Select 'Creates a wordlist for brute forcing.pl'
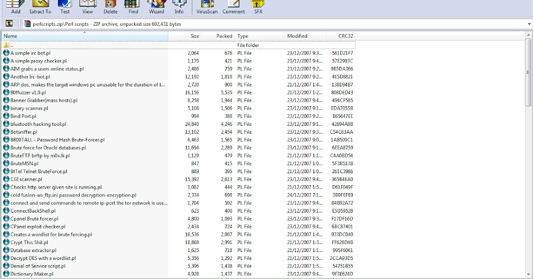The height and width of the screenshot is (279, 533). 51,234
